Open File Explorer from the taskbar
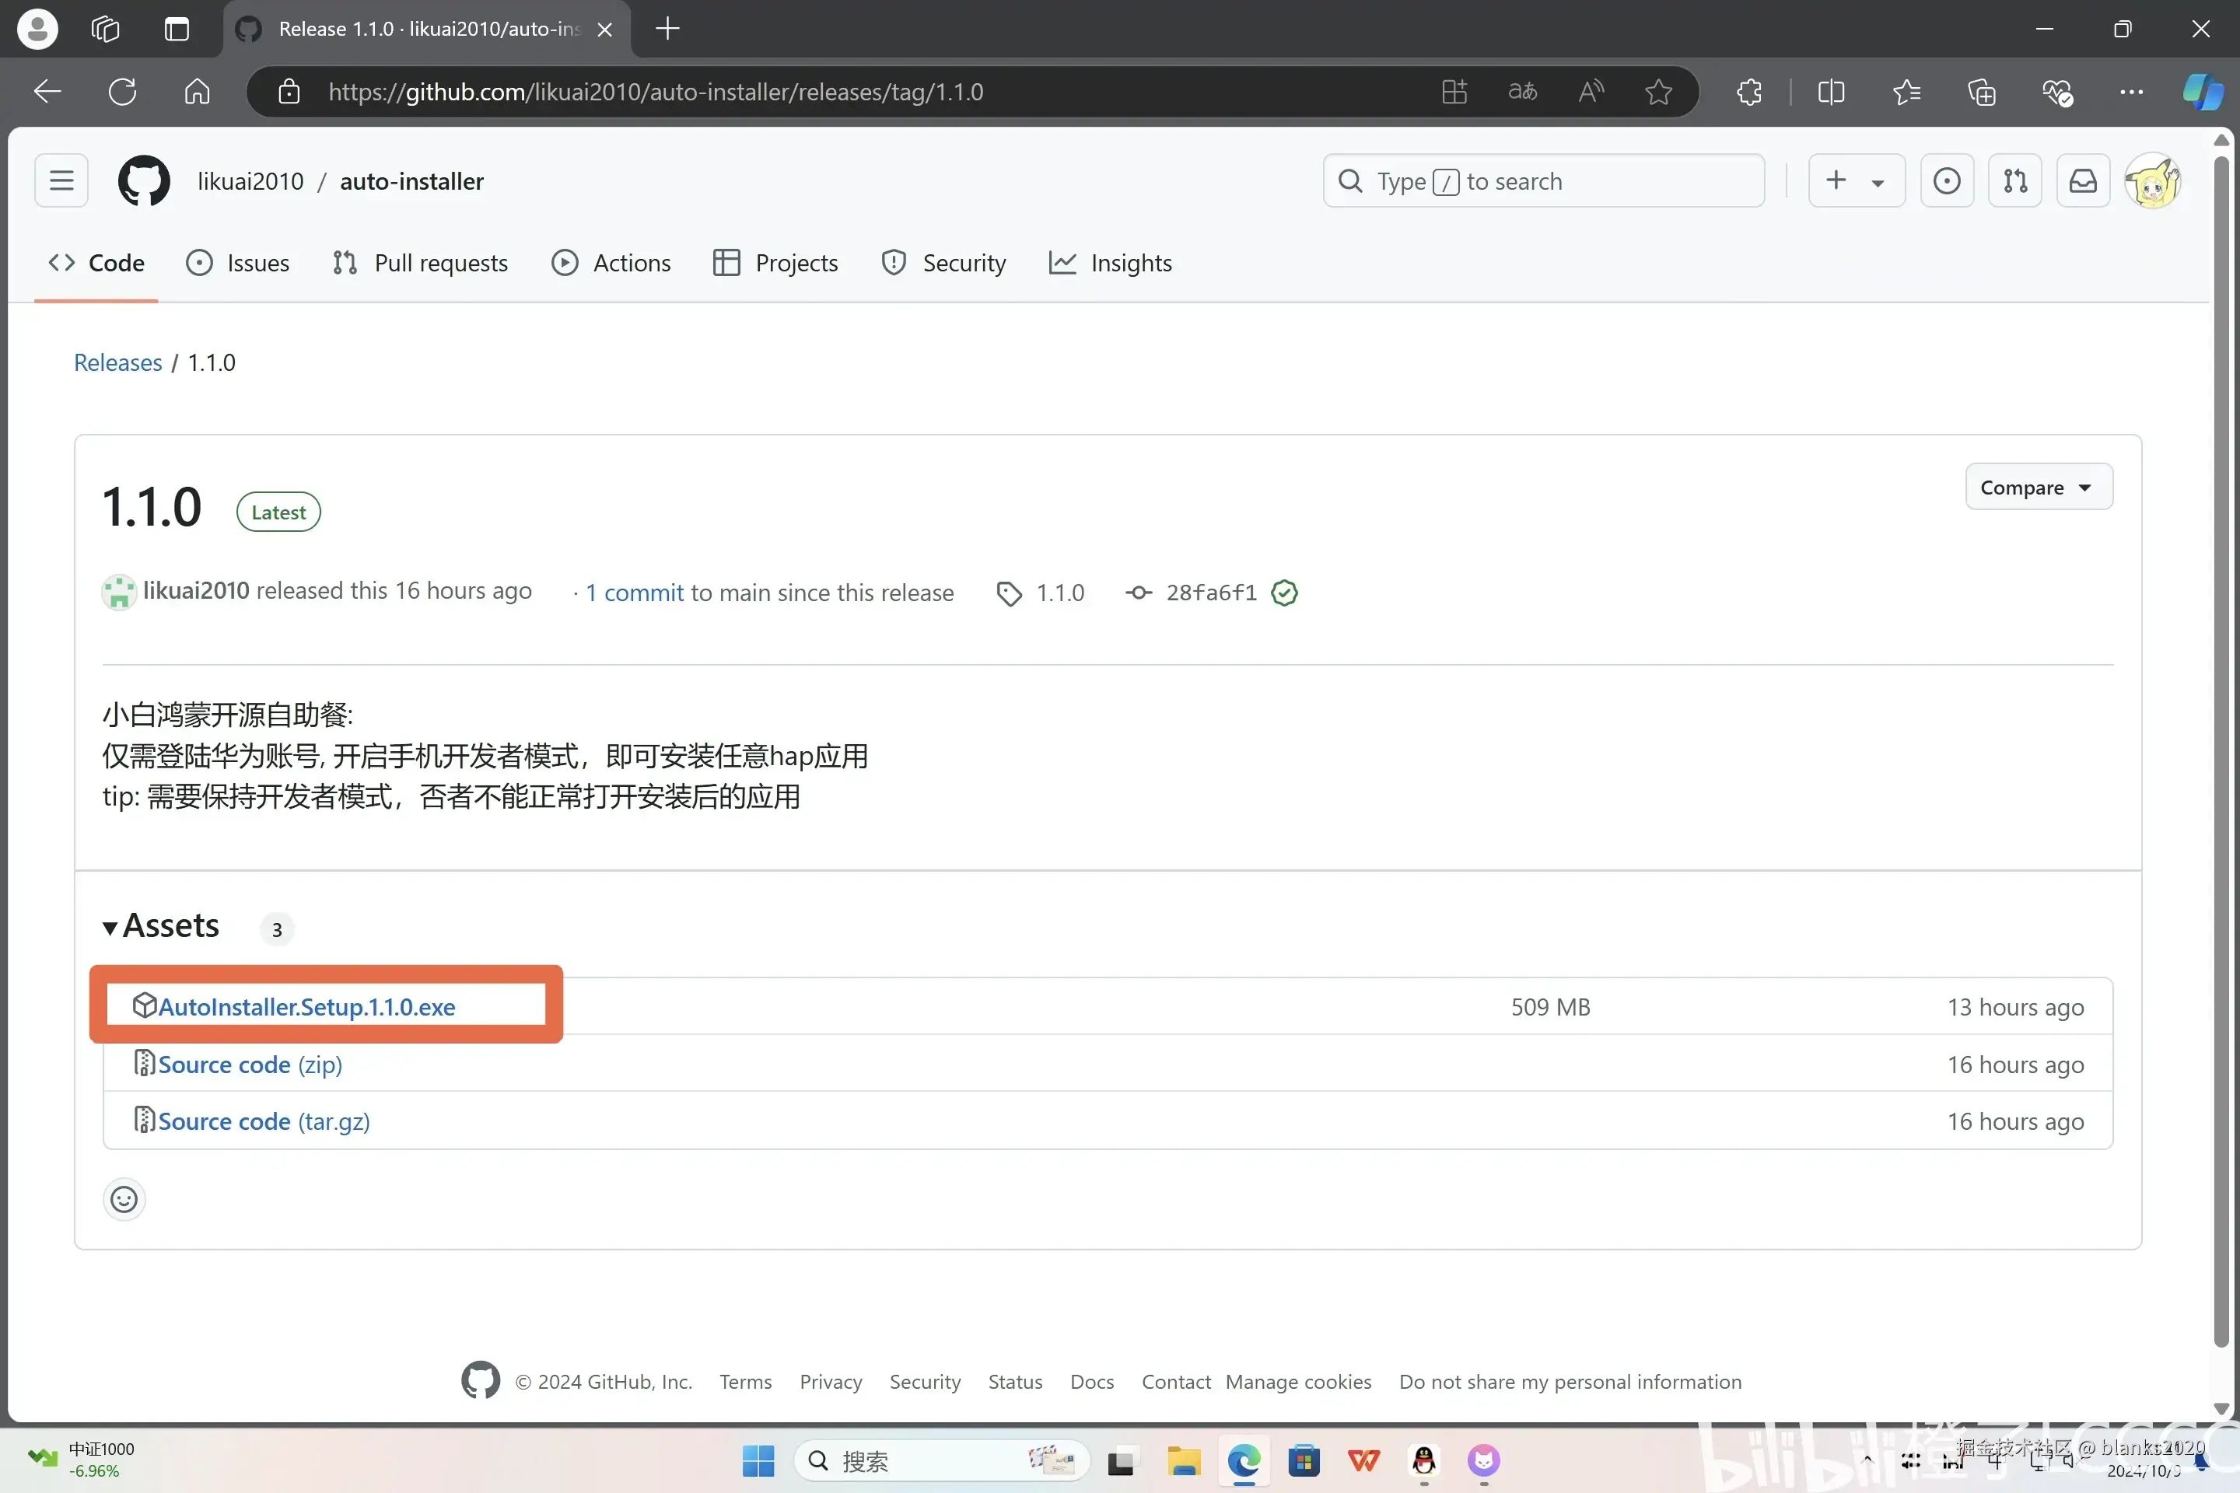Image resolution: width=2240 pixels, height=1493 pixels. coord(1183,1460)
